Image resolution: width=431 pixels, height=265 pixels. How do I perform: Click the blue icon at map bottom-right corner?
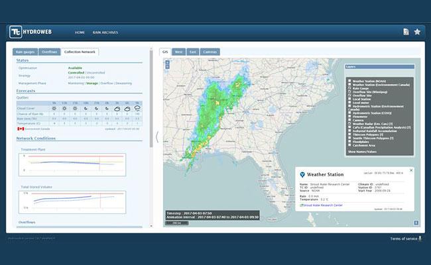click(416, 223)
